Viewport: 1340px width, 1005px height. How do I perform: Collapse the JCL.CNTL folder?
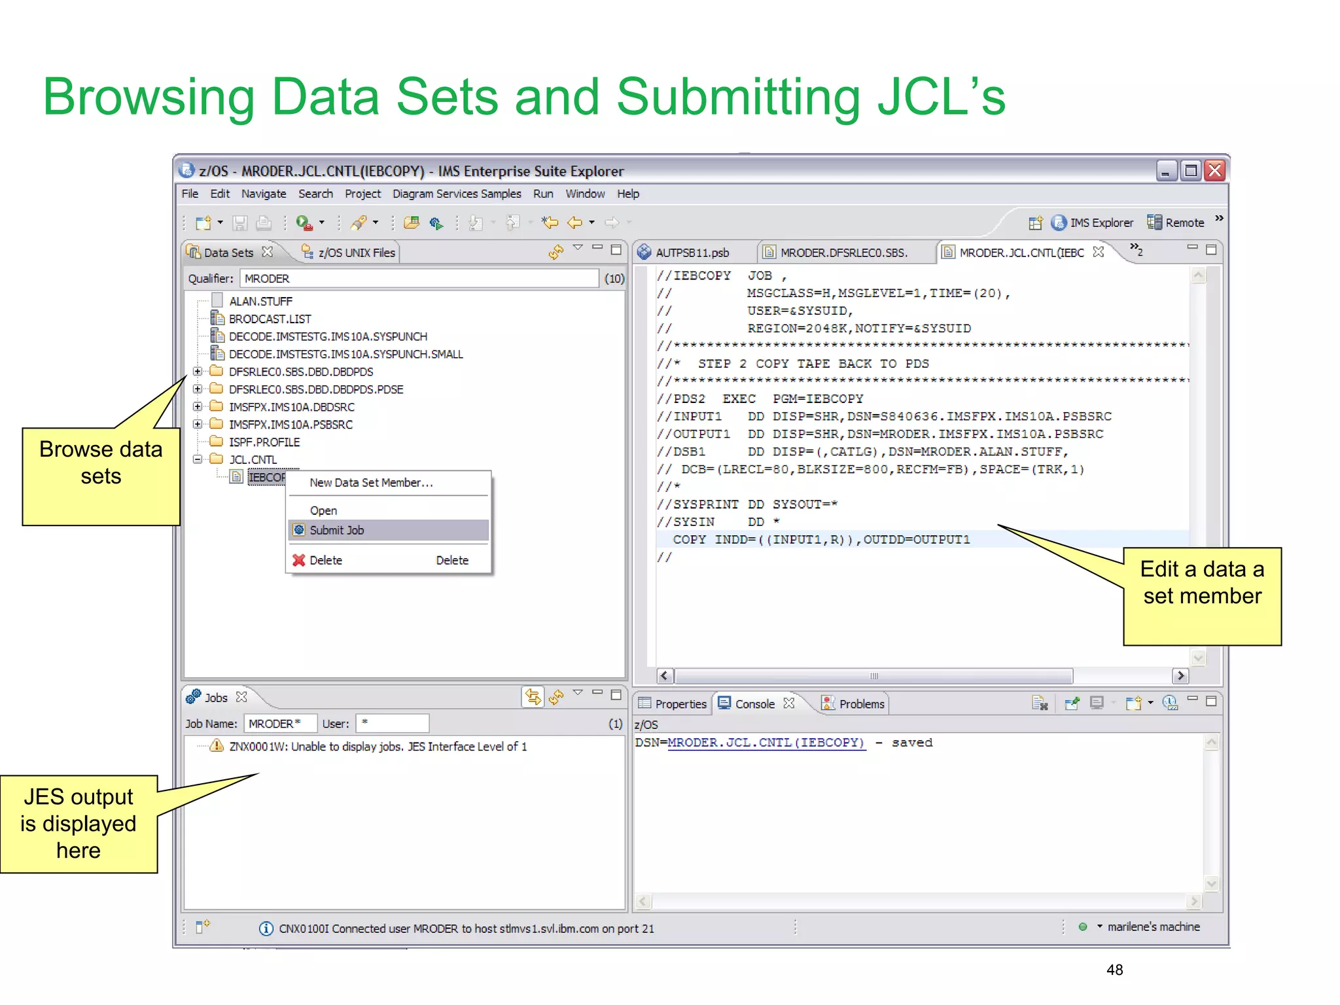tap(197, 459)
